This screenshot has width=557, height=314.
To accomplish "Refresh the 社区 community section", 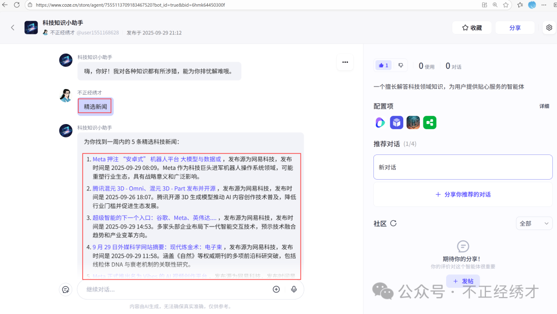I will click(x=393, y=223).
